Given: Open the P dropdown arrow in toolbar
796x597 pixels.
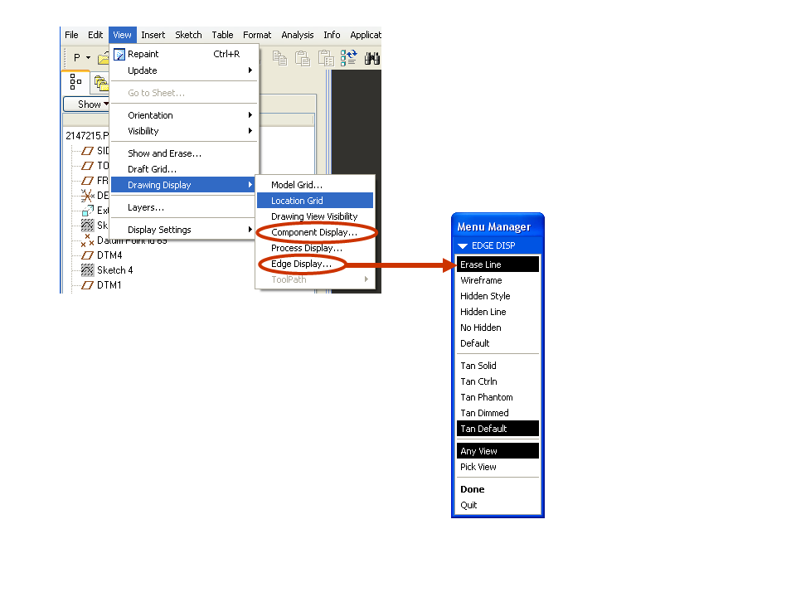Looking at the screenshot, I should tap(89, 58).
